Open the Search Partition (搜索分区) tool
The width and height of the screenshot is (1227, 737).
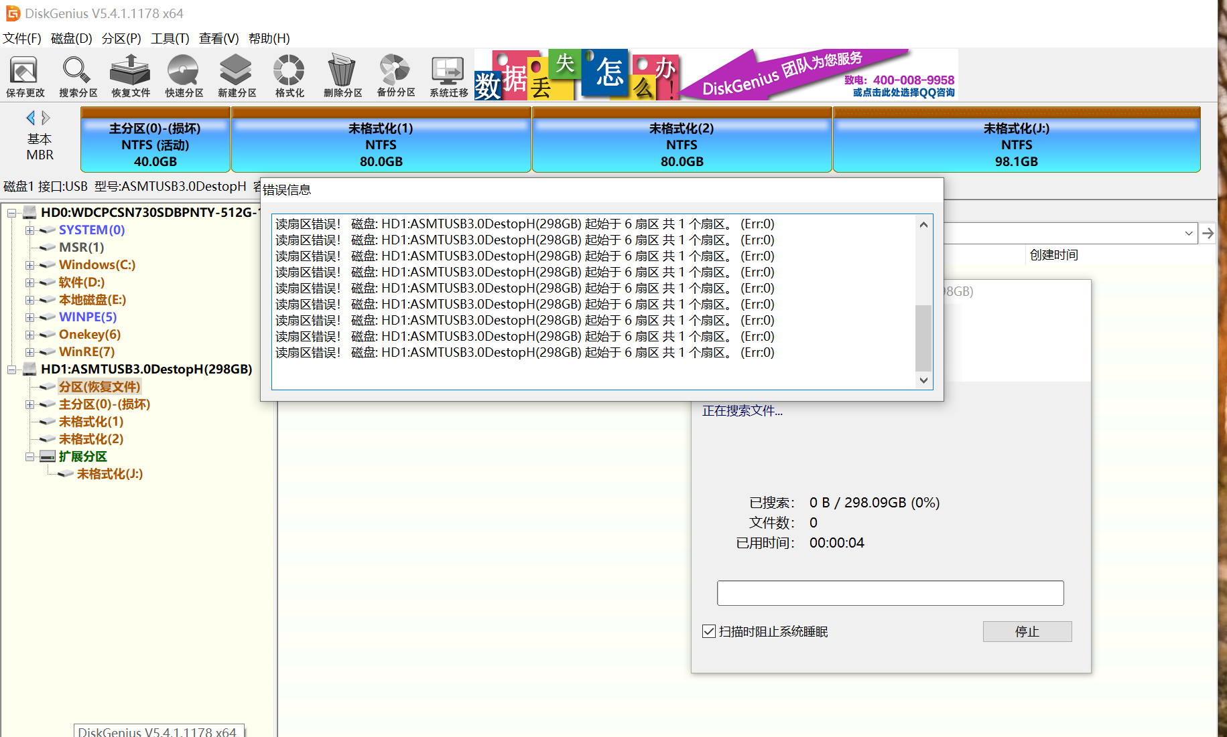[78, 76]
